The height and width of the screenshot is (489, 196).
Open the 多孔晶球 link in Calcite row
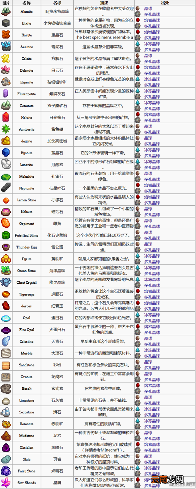pos(152,61)
